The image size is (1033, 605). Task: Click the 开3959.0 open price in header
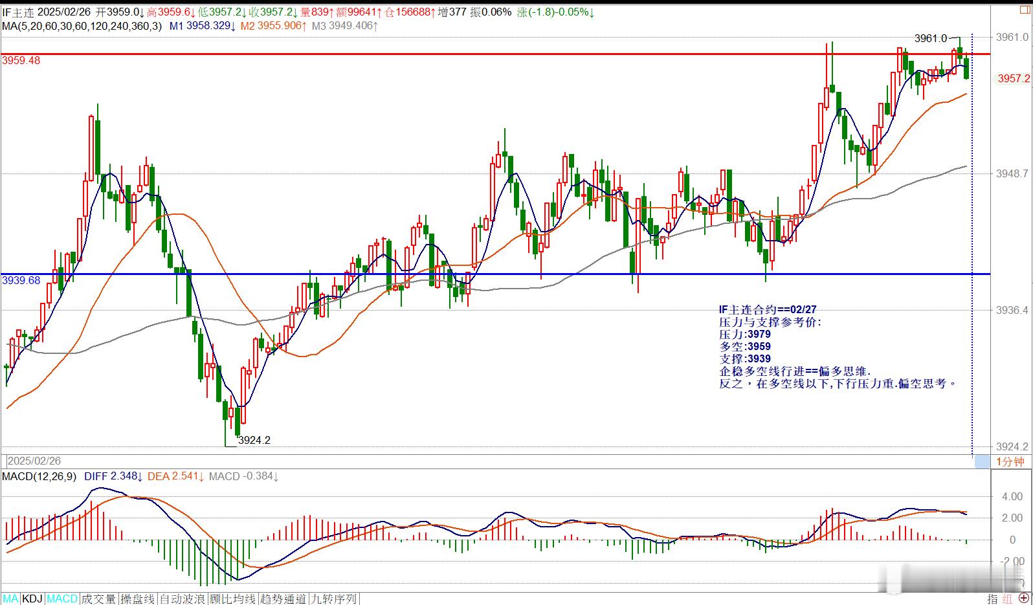click(x=118, y=12)
